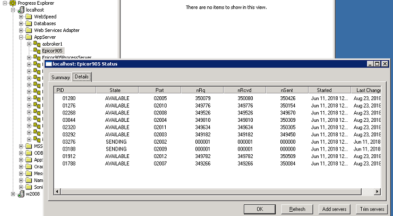The image size is (393, 216).
Task: Click the w2008 server icon
Action: coord(21,194)
